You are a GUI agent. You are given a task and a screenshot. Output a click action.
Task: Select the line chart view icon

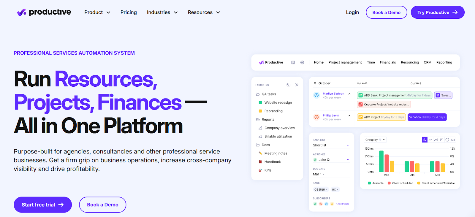pyautogui.click(x=430, y=140)
